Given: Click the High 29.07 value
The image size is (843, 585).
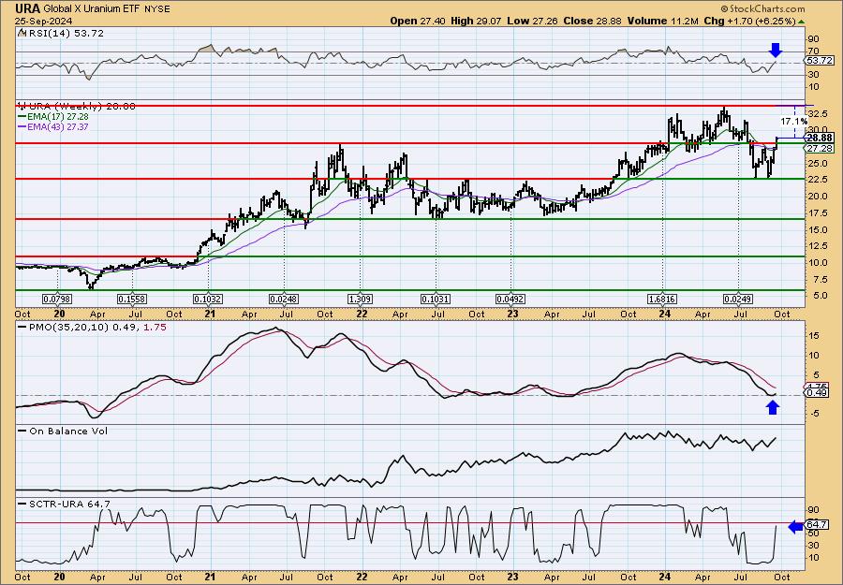Looking at the screenshot, I should tap(477, 21).
